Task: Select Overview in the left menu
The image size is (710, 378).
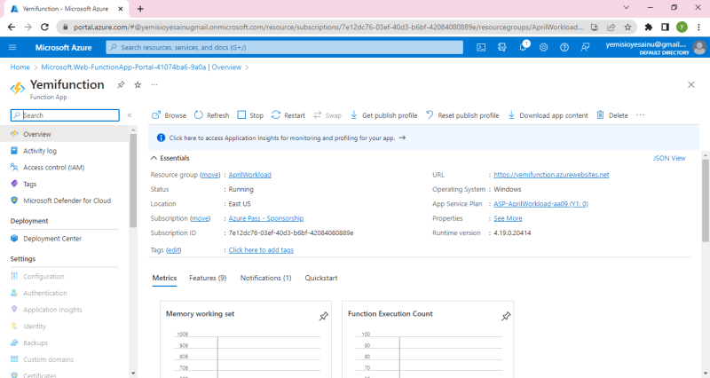Action: tap(64, 134)
